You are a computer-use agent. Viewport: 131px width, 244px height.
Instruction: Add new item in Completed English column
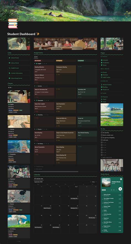click(x=80, y=67)
